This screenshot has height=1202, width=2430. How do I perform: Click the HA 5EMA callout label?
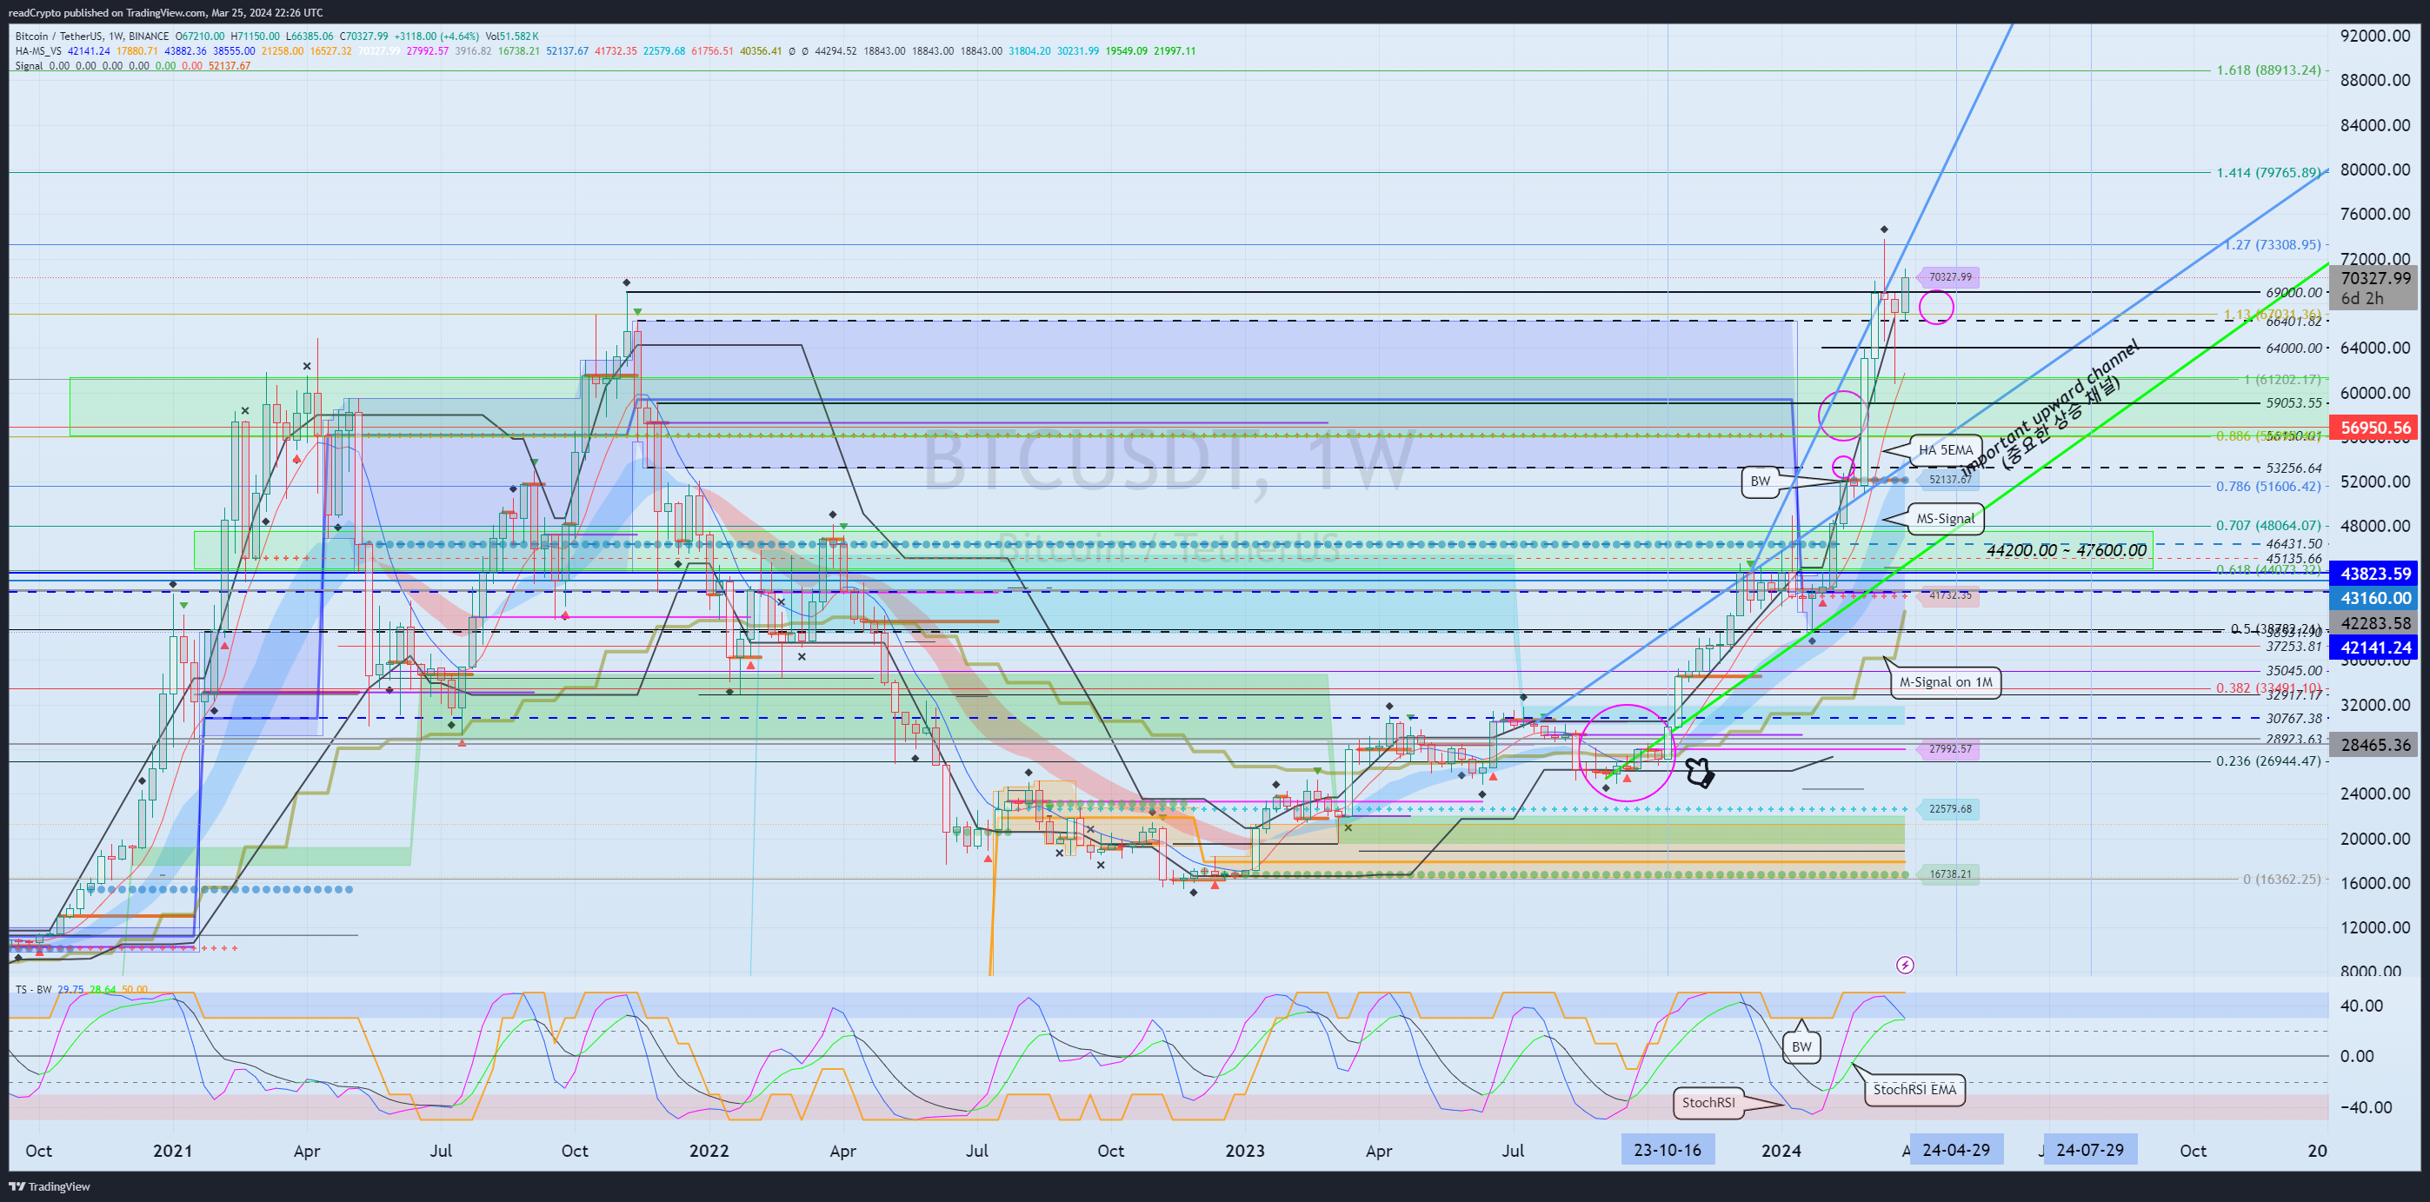point(1945,449)
